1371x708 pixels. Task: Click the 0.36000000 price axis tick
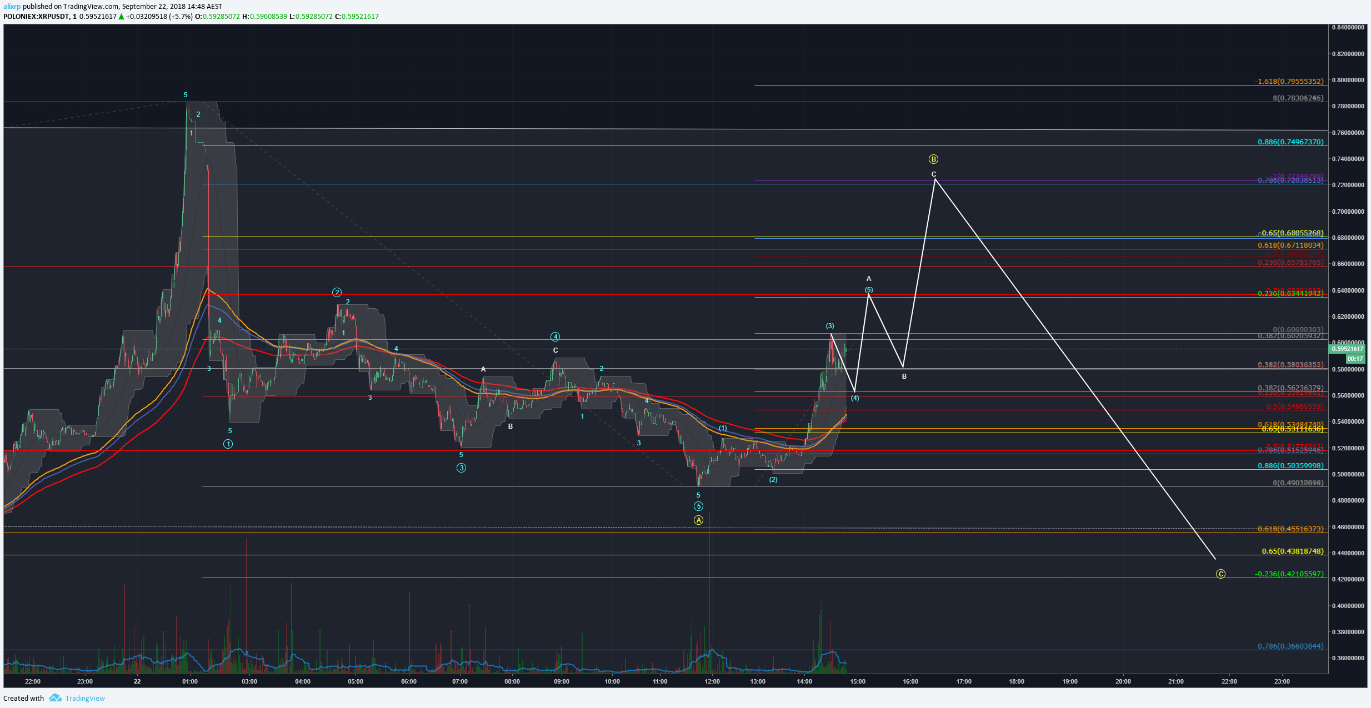1348,659
